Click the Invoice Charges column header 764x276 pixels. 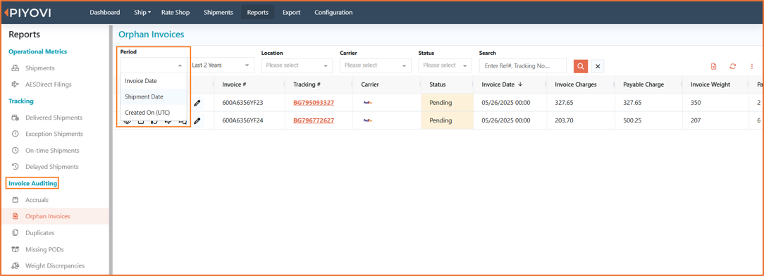[x=575, y=84]
